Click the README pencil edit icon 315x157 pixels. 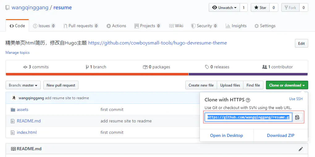(301, 149)
